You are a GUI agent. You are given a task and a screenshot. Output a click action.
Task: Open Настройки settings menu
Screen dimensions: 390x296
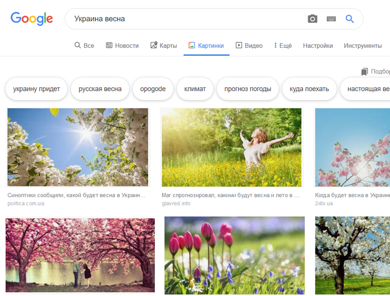(318, 46)
